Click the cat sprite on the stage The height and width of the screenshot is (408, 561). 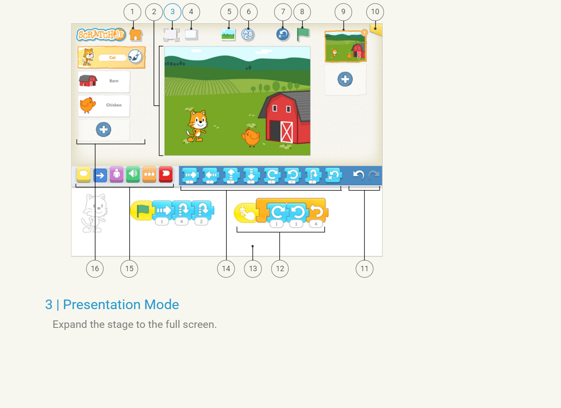tap(197, 126)
